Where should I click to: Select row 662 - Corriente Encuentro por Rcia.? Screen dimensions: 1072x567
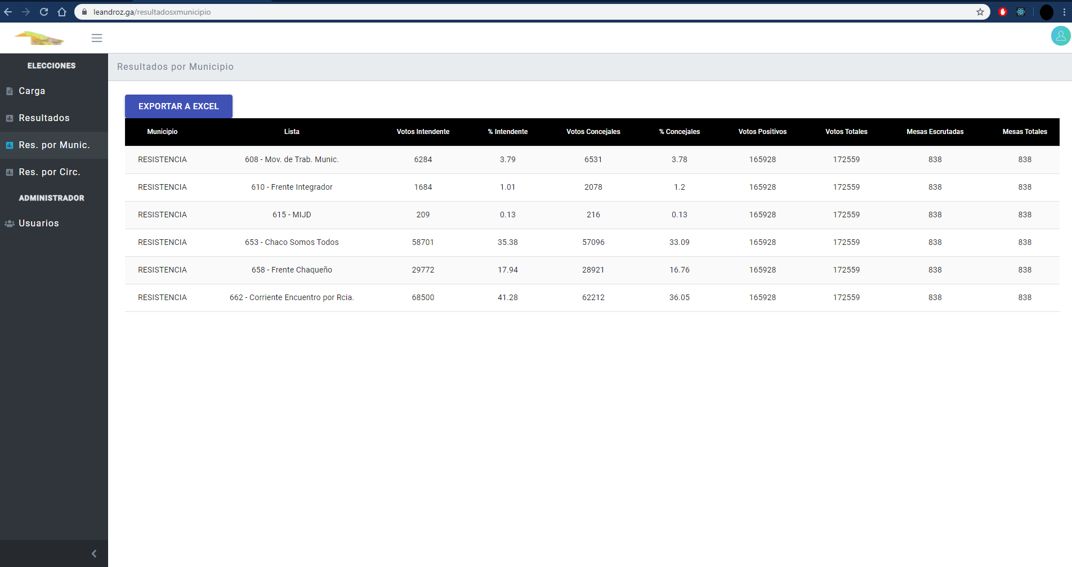pos(592,298)
